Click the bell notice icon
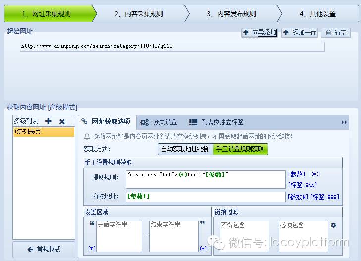361x261 pixels. (87, 137)
